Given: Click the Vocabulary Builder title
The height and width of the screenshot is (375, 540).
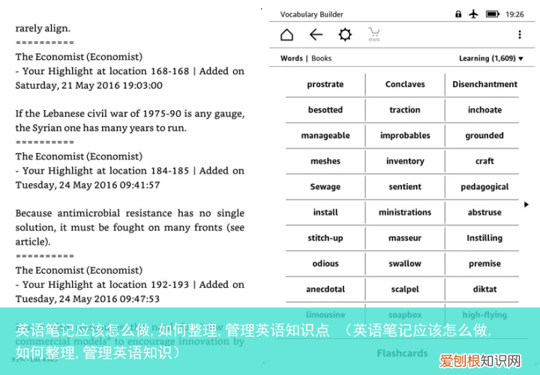Looking at the screenshot, I should [312, 14].
